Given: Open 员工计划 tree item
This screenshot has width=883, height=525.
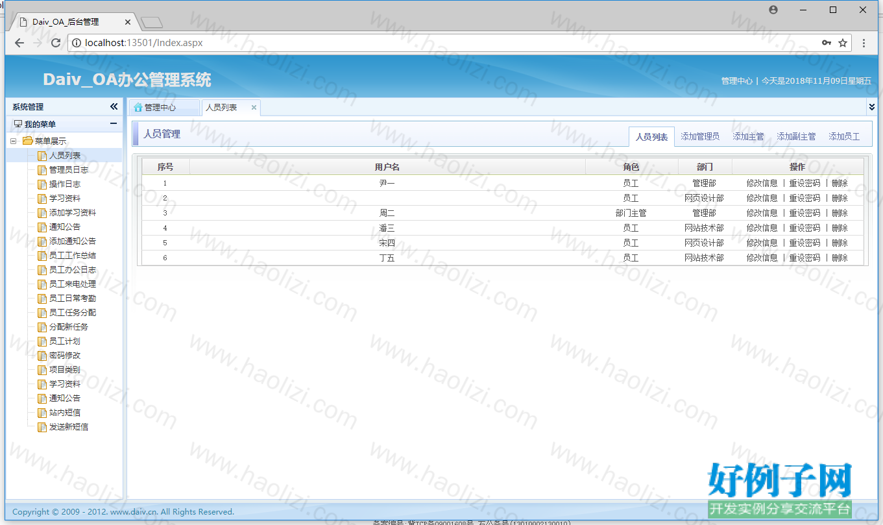Looking at the screenshot, I should [x=65, y=341].
